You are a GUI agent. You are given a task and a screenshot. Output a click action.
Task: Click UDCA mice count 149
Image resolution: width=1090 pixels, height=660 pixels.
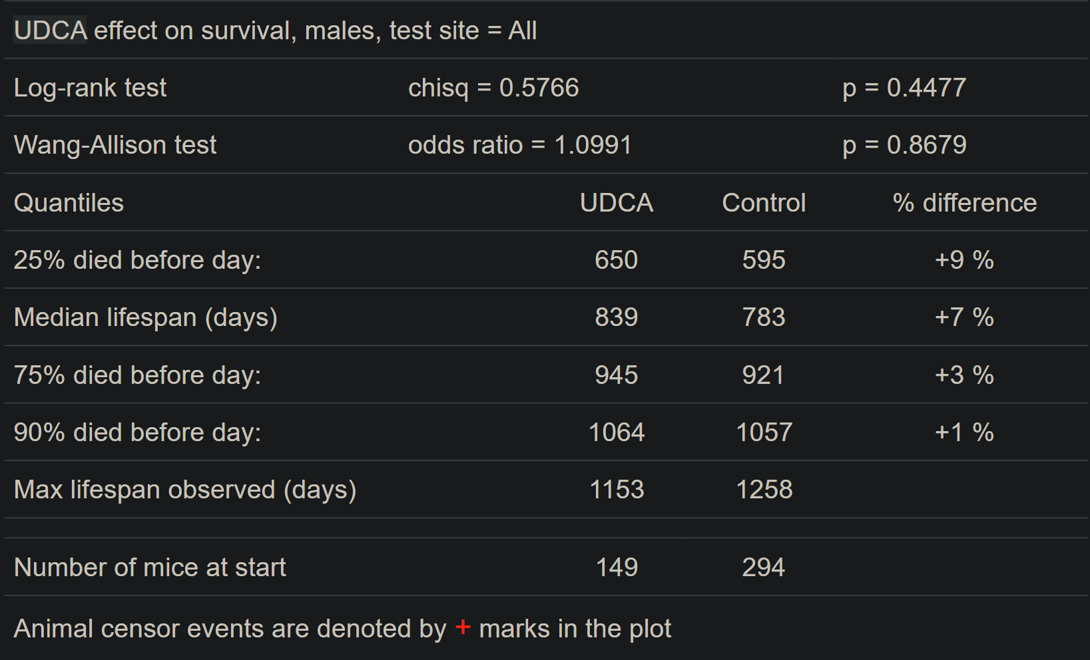[x=617, y=568]
